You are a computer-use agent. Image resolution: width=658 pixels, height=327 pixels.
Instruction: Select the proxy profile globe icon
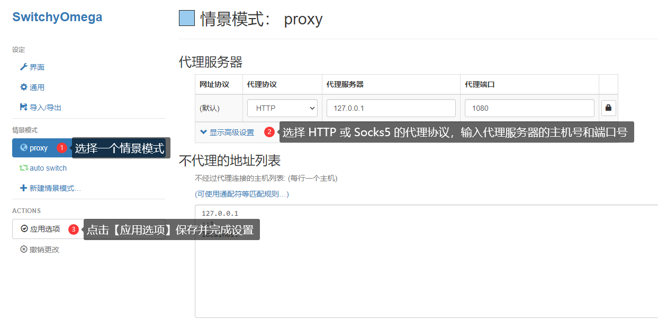pyautogui.click(x=24, y=148)
